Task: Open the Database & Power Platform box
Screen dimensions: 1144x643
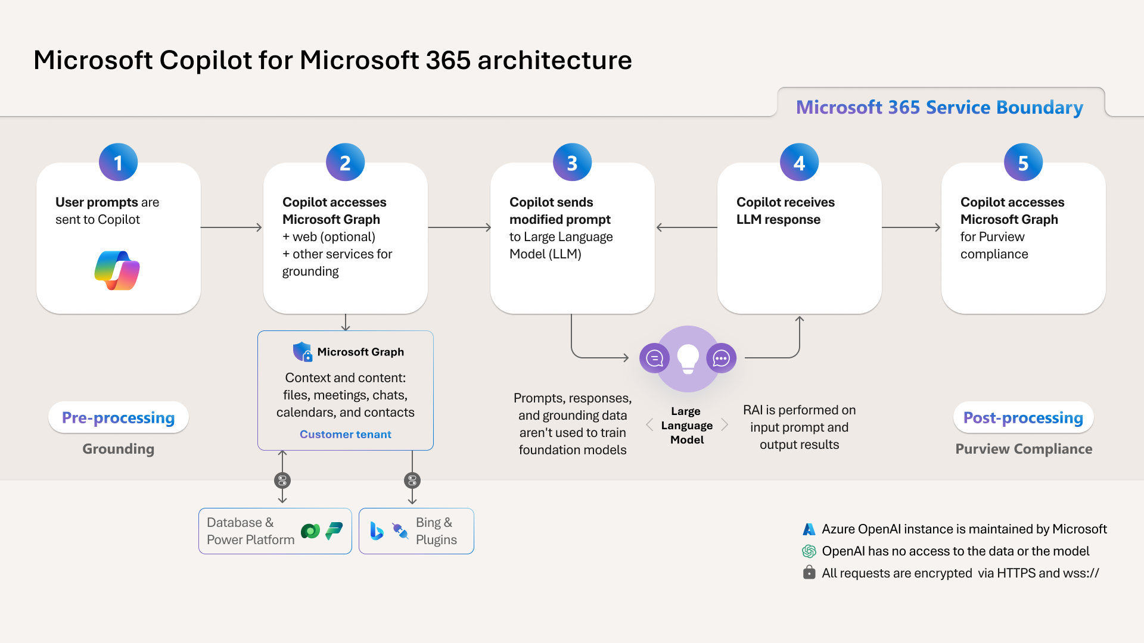Action: point(275,531)
